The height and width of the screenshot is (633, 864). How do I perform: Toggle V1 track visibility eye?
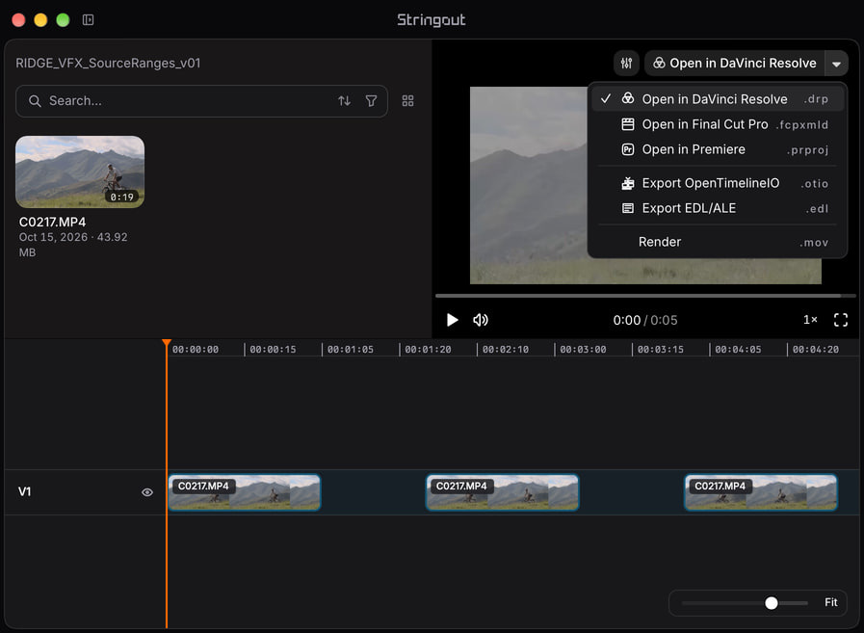(147, 492)
